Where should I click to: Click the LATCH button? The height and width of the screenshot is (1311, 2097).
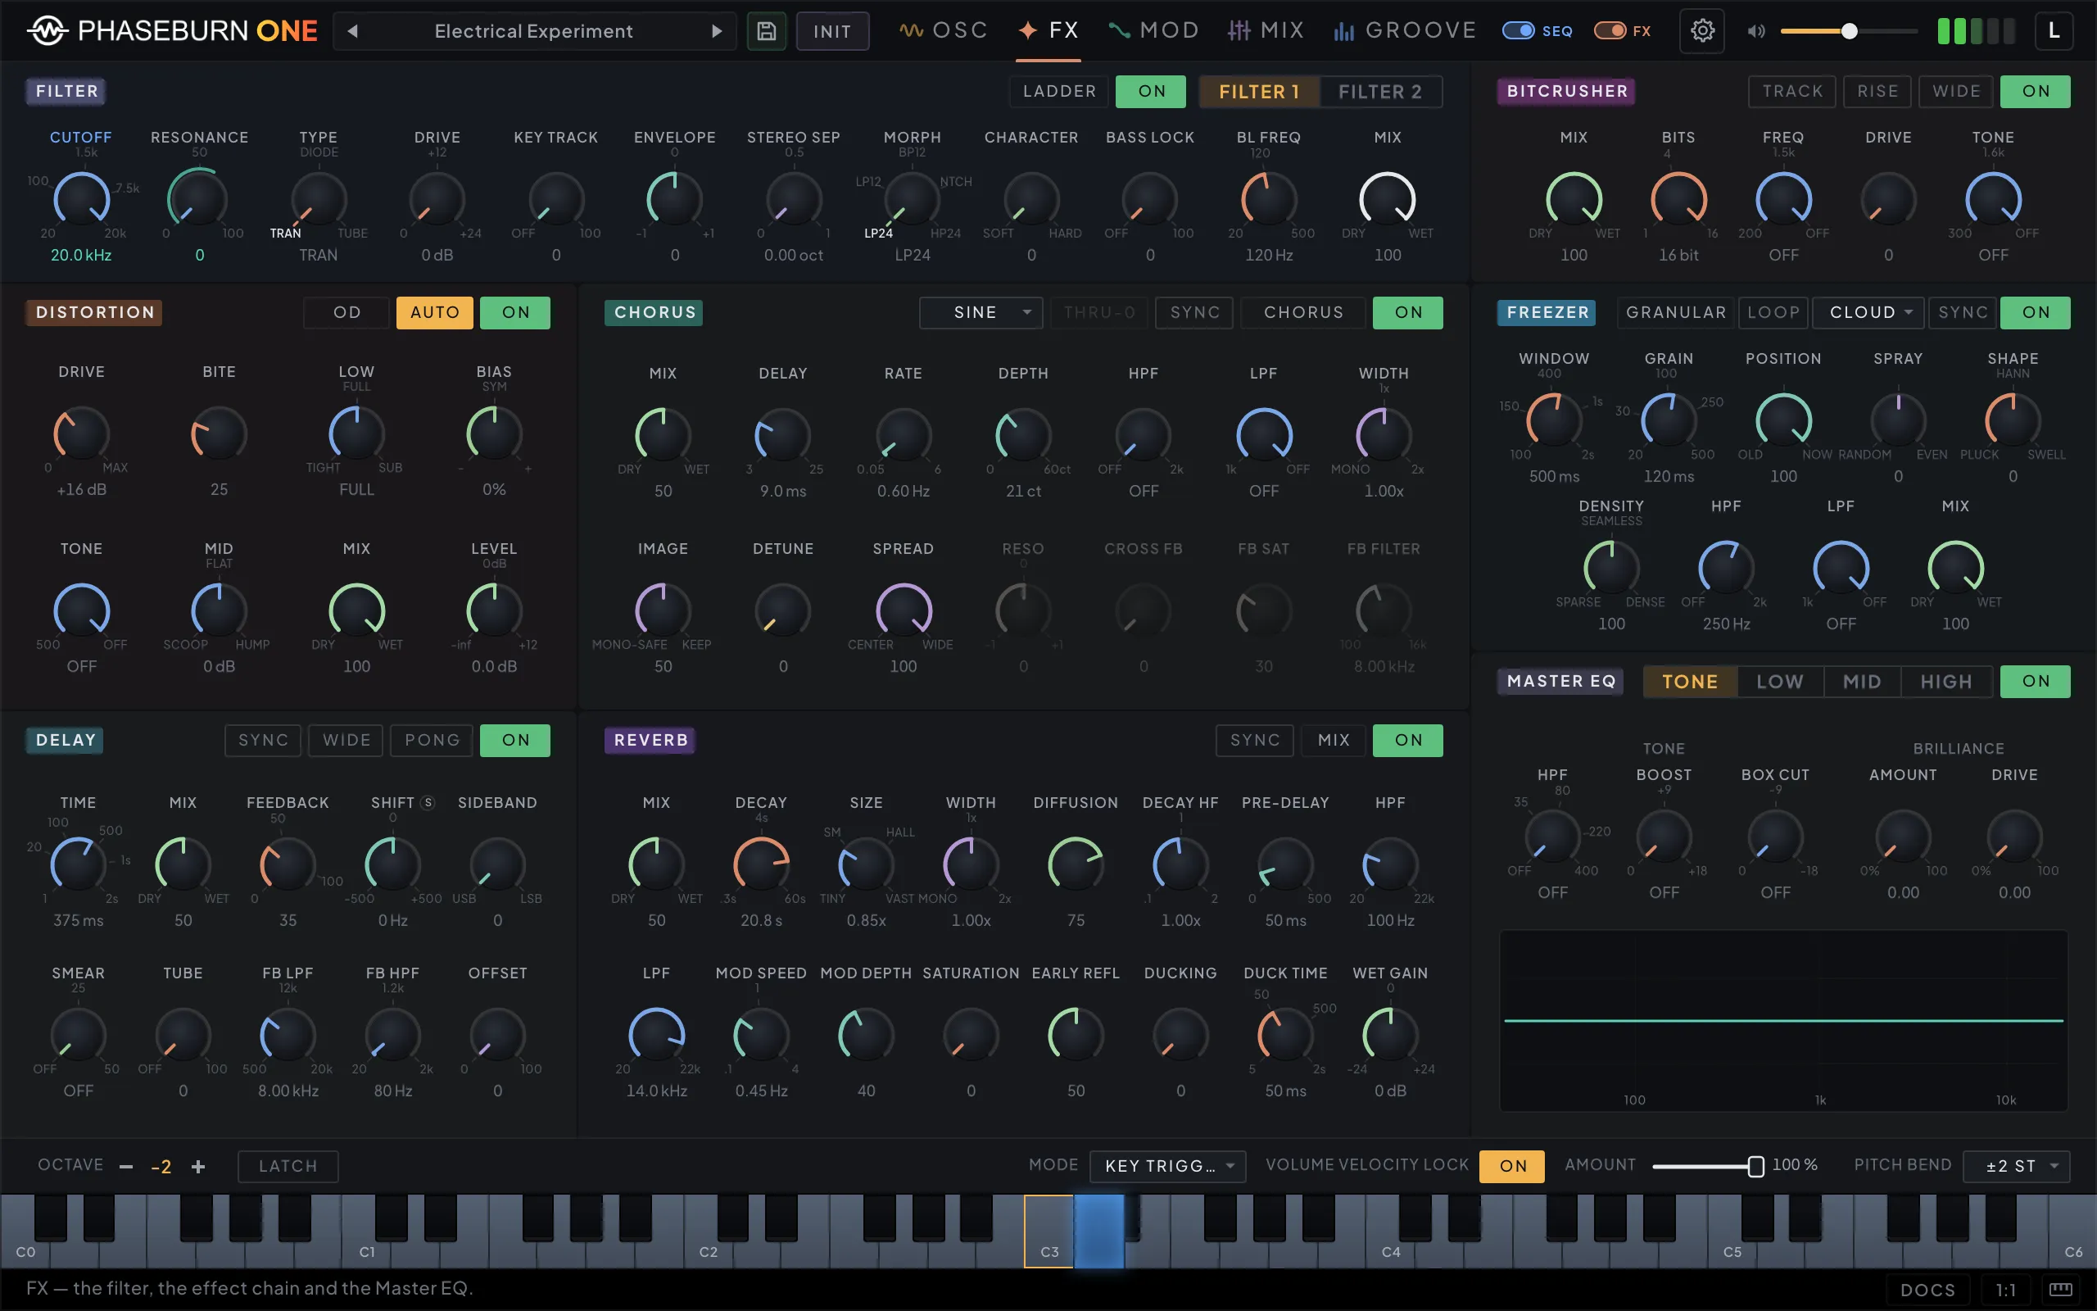(x=288, y=1166)
